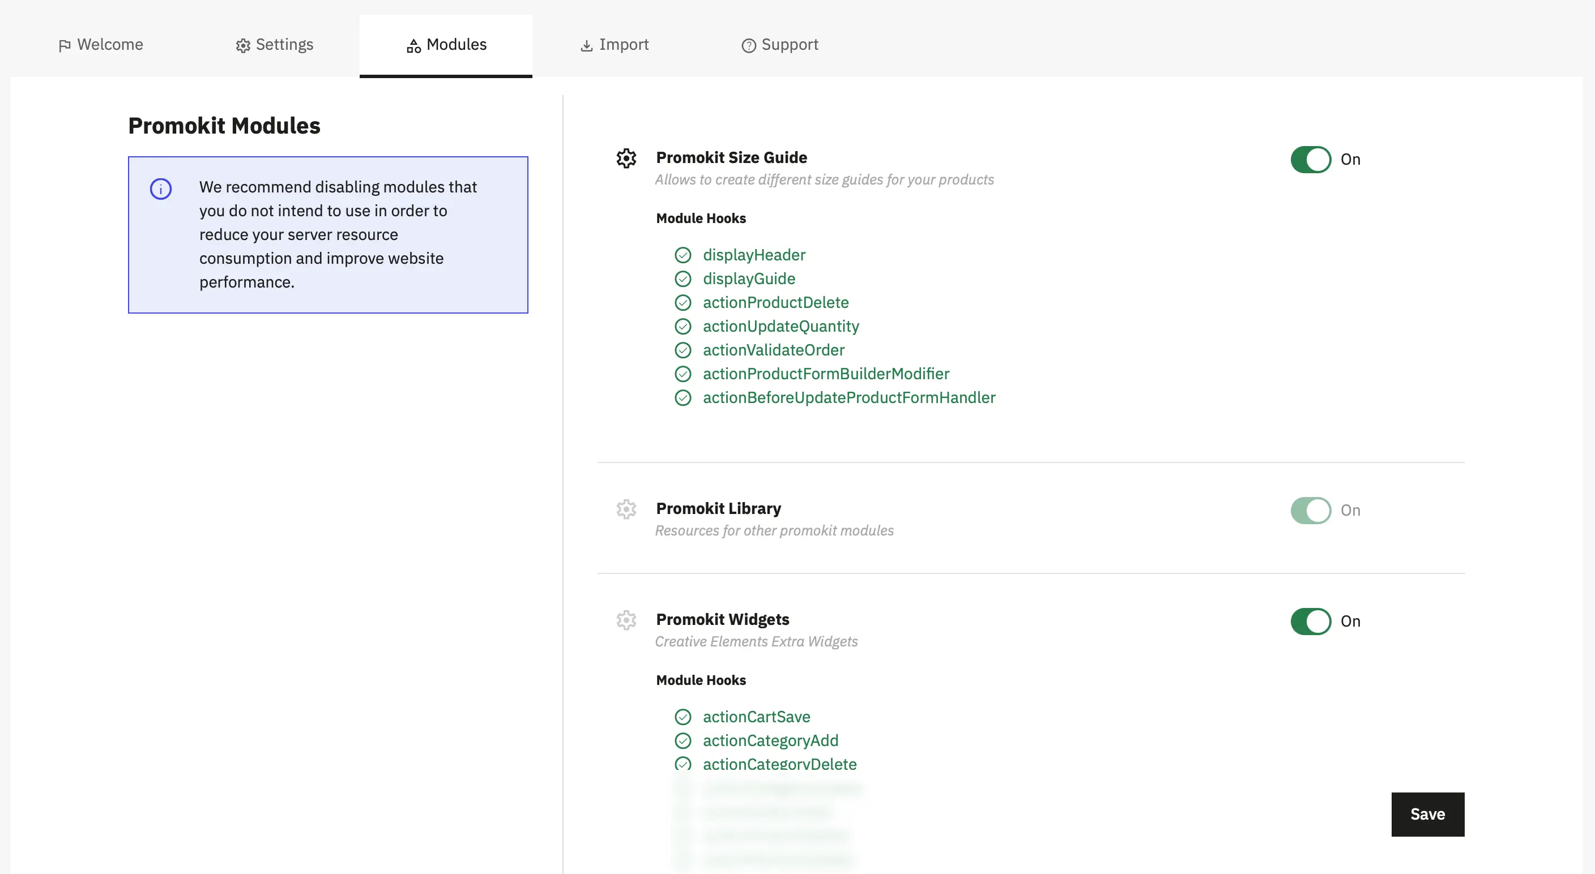Viewport: 1595px width, 874px height.
Task: Click the check icon next to actionProductDelete
Action: (x=683, y=303)
